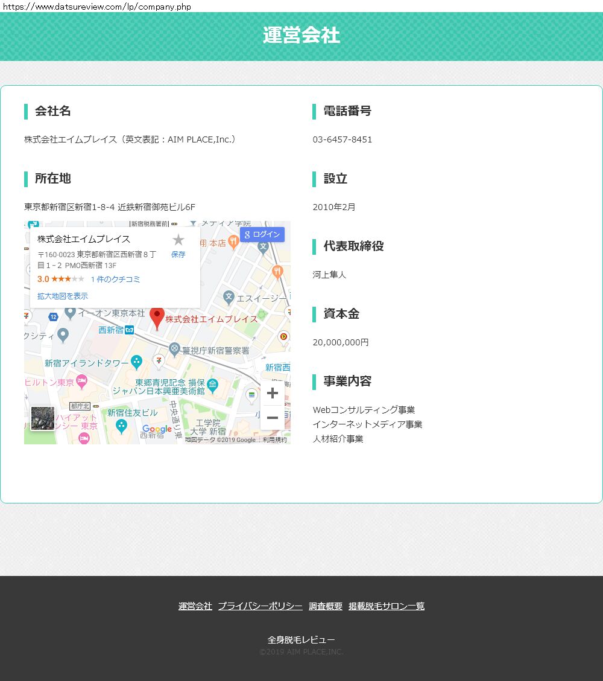
Task: Click the AEON Tokyo headquarters pin
Action: click(x=71, y=313)
